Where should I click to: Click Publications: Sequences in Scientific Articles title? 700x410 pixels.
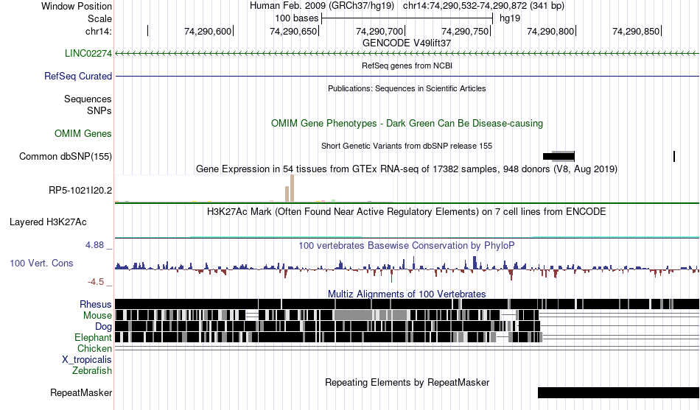click(x=407, y=88)
